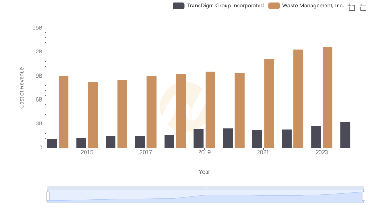
Task: Click the tan Waste Management legend swatch
Action: coord(274,6)
